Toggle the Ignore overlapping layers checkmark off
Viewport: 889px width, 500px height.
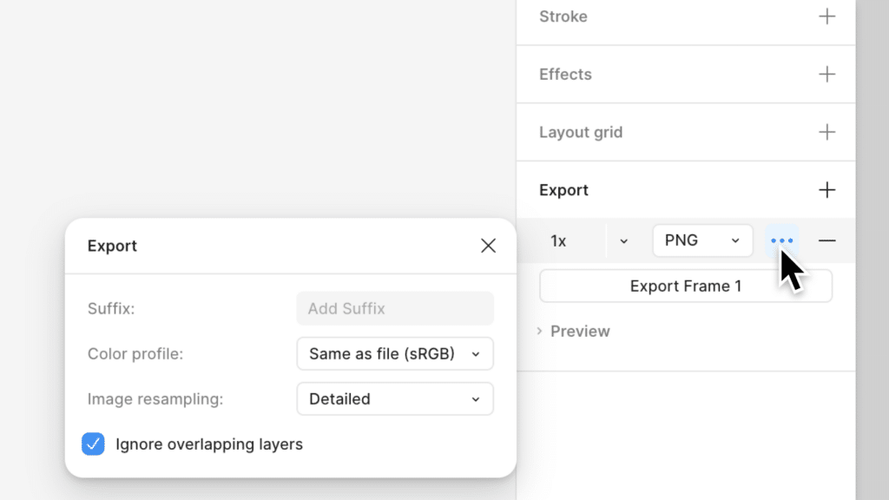pos(93,444)
